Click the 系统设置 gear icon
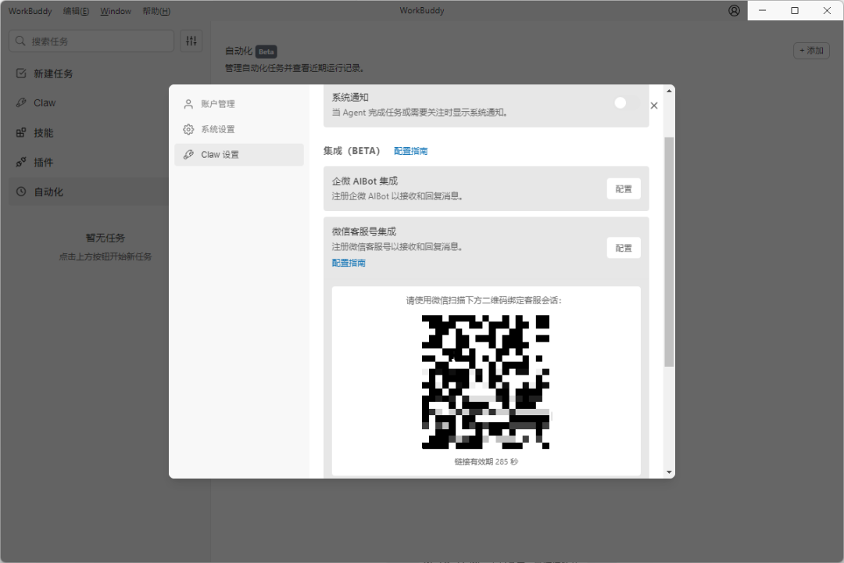Screen dimensions: 844x563 (188, 129)
